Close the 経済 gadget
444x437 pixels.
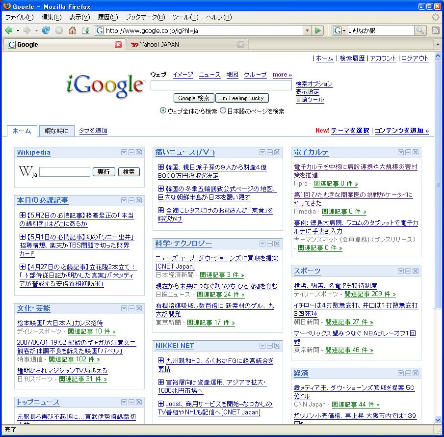(x=416, y=373)
